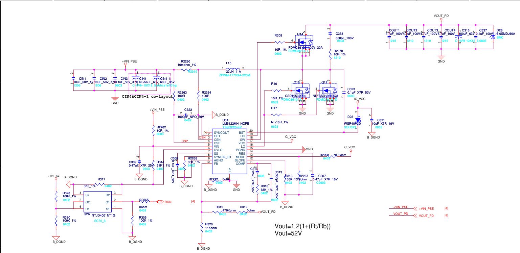The image size is (520, 253).
Task: Click the '680pF_100V' value text
Action: 344,38
